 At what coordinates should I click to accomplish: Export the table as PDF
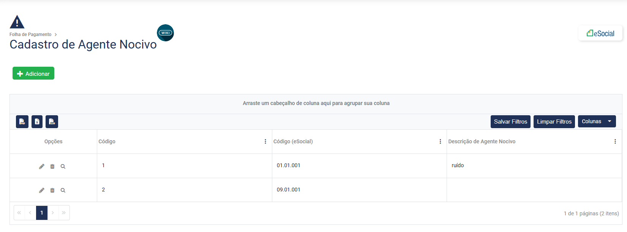pos(22,122)
